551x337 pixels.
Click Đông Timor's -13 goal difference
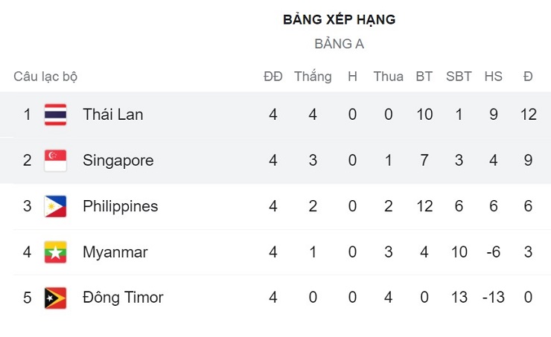pyautogui.click(x=493, y=298)
